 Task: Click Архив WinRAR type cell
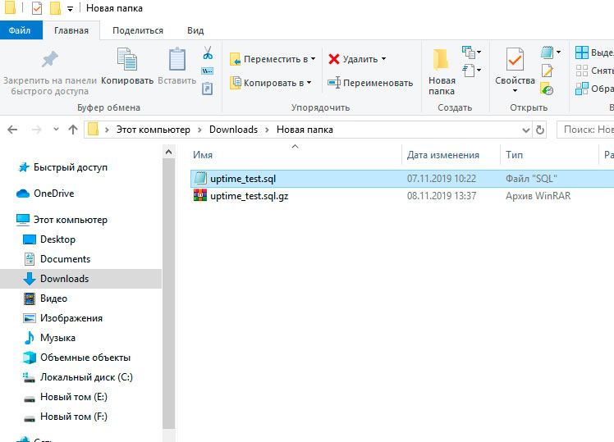pos(538,195)
